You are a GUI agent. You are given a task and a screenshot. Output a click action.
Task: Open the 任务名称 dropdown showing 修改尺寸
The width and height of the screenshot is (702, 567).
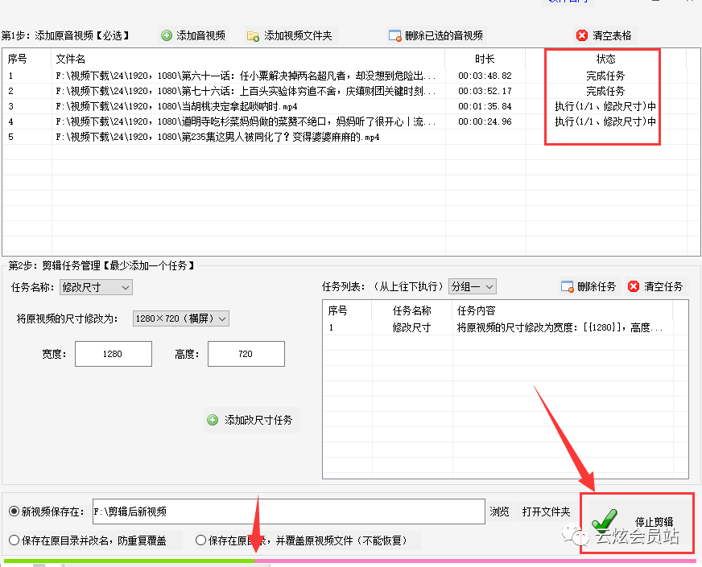[96, 287]
